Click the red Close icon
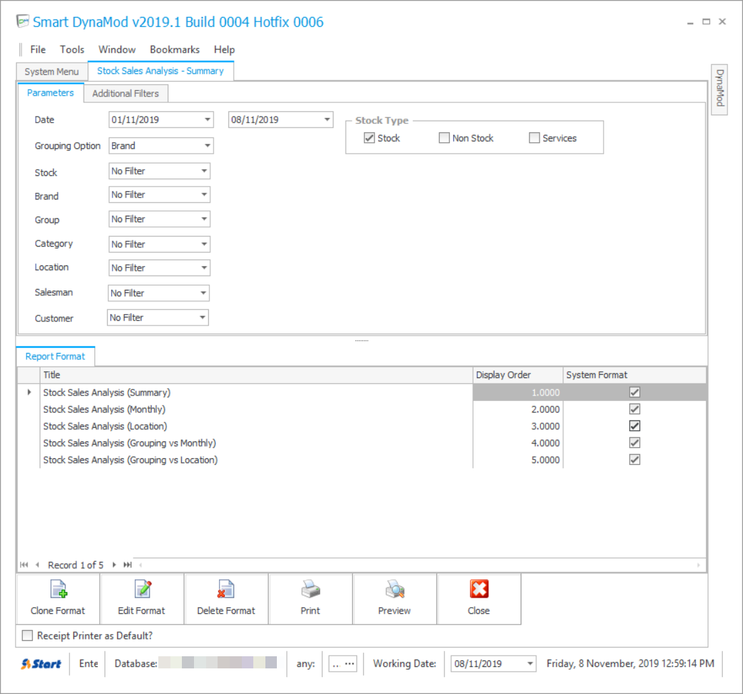Image resolution: width=743 pixels, height=694 pixels. pos(479,590)
